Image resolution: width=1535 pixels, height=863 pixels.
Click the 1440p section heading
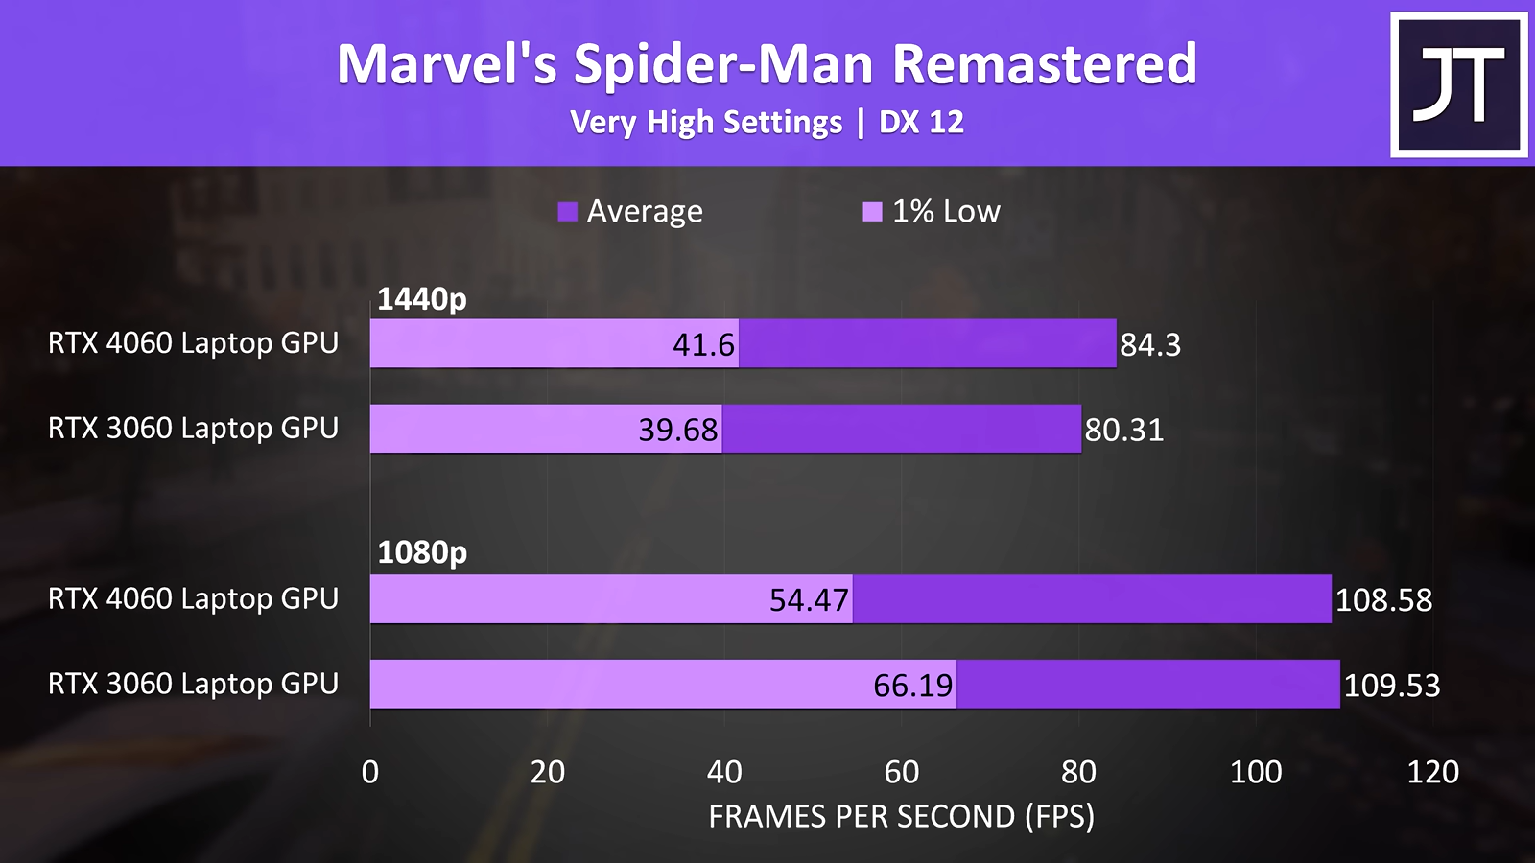click(x=421, y=299)
